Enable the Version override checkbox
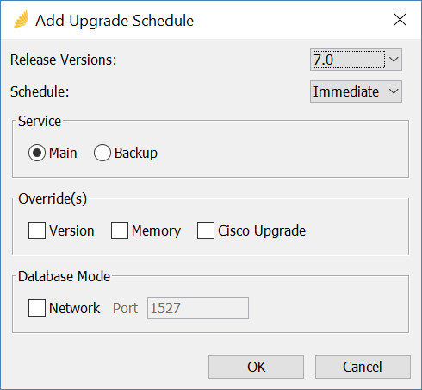 (x=37, y=230)
